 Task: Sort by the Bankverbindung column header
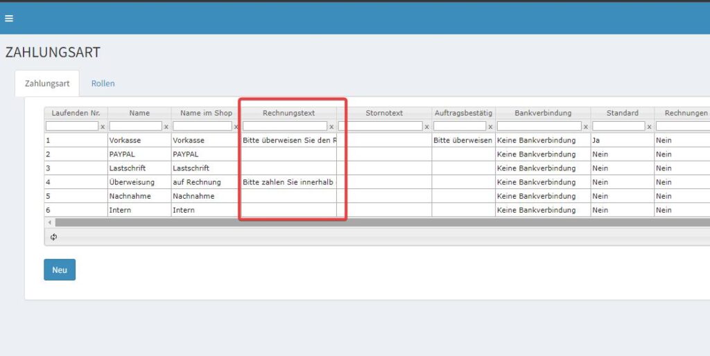[x=543, y=113]
